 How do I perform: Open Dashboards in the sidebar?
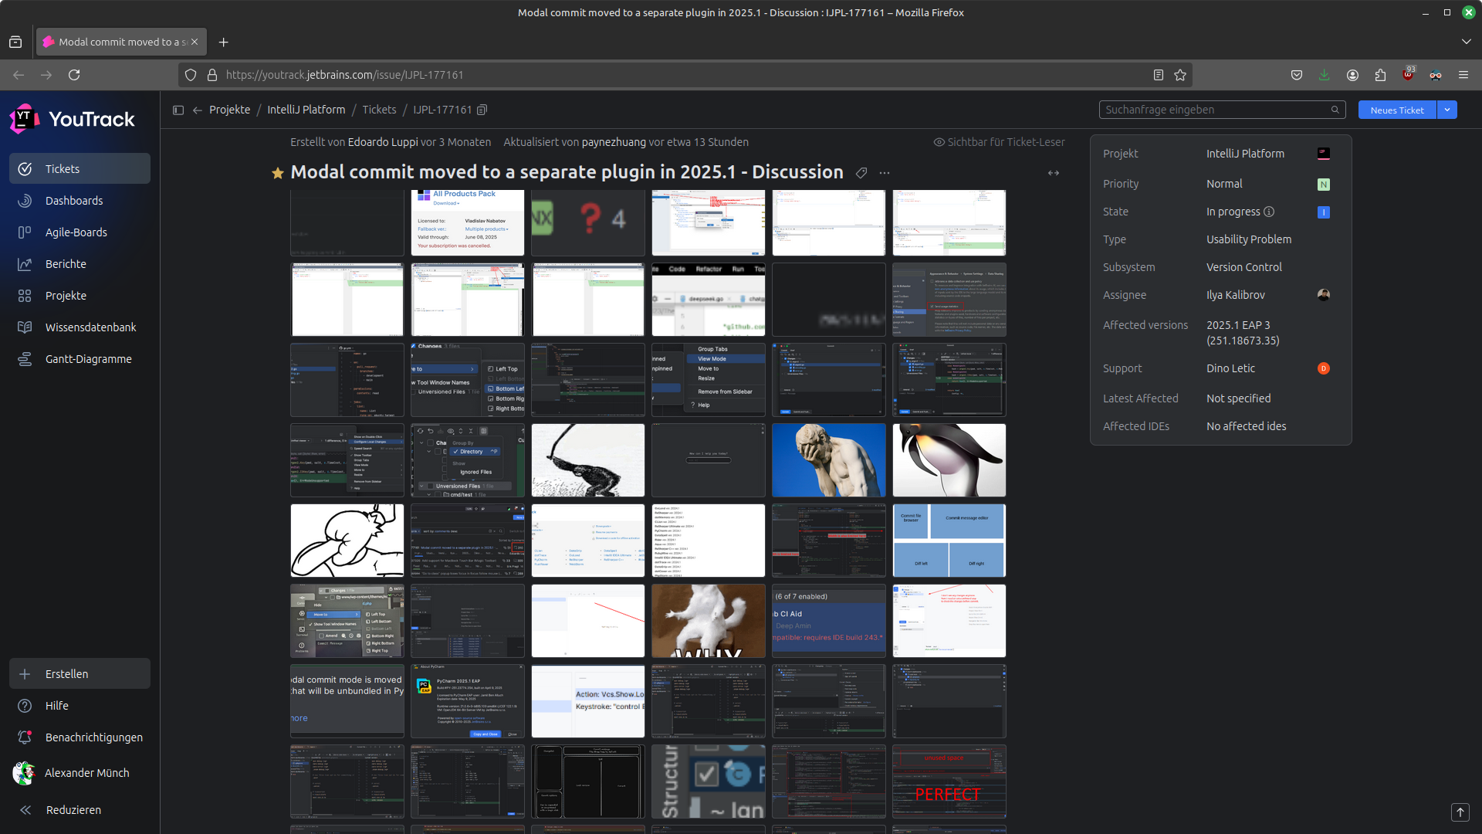[x=80, y=200]
